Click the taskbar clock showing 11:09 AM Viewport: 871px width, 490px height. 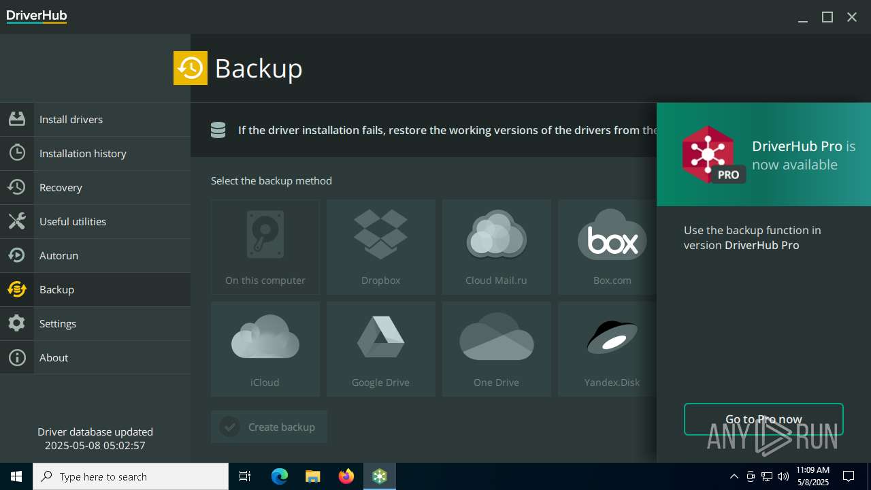coord(812,476)
